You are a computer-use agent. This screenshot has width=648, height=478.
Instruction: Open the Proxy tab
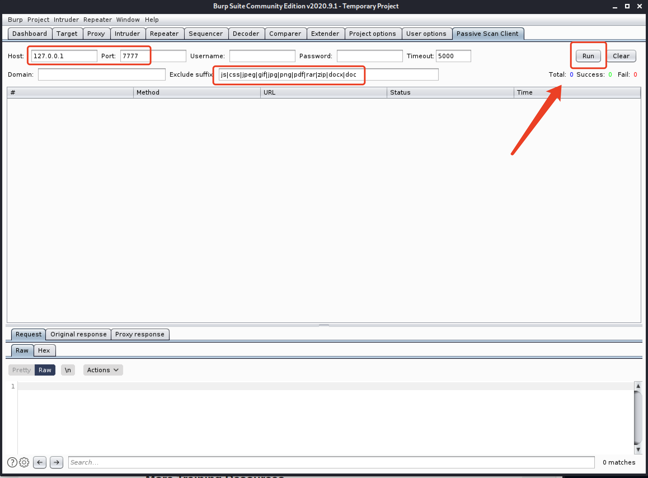click(x=96, y=34)
